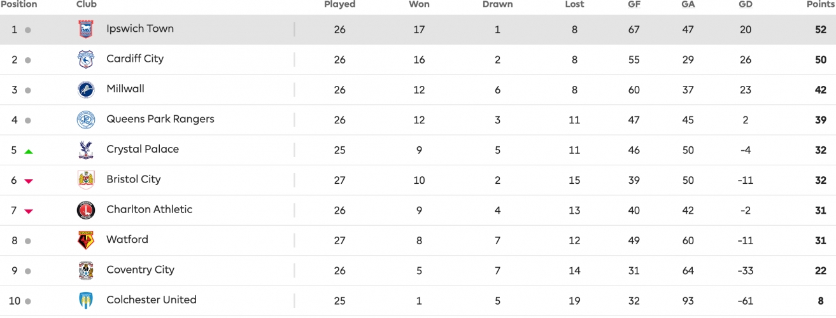Open the Queens Park Rangers link
This screenshot has width=836, height=318.
pyautogui.click(x=160, y=119)
